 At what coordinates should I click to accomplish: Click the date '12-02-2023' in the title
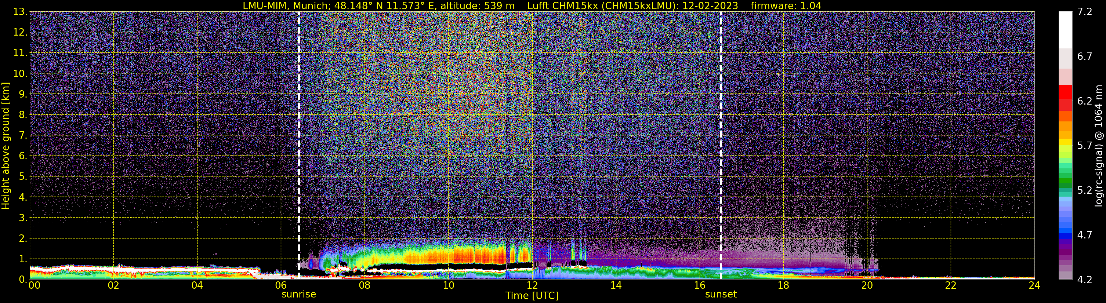710,6
